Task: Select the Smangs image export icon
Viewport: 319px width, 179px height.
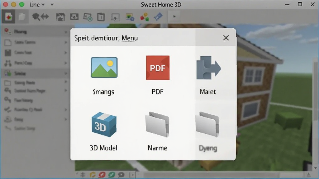Action: 104,67
